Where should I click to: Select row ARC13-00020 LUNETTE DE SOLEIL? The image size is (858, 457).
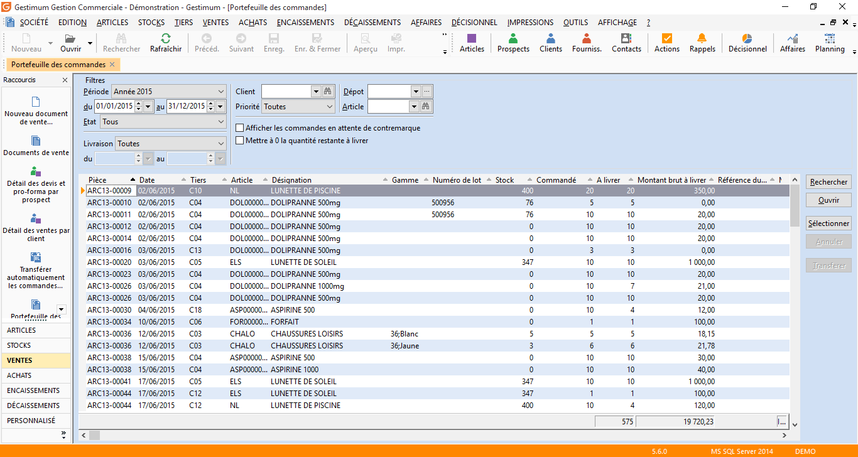(433, 262)
